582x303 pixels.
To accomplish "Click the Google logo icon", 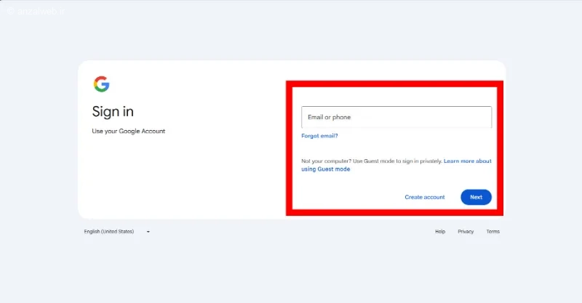I will click(x=101, y=84).
